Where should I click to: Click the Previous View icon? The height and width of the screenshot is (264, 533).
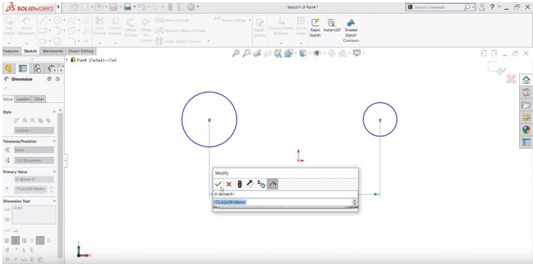point(257,53)
